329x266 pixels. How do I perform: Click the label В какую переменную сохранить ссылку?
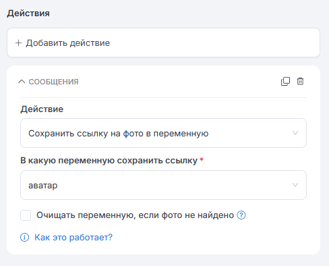tap(109, 161)
